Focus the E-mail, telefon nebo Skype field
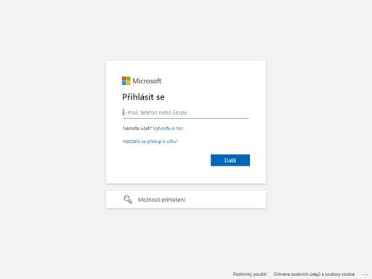The width and height of the screenshot is (372, 279). (186, 113)
